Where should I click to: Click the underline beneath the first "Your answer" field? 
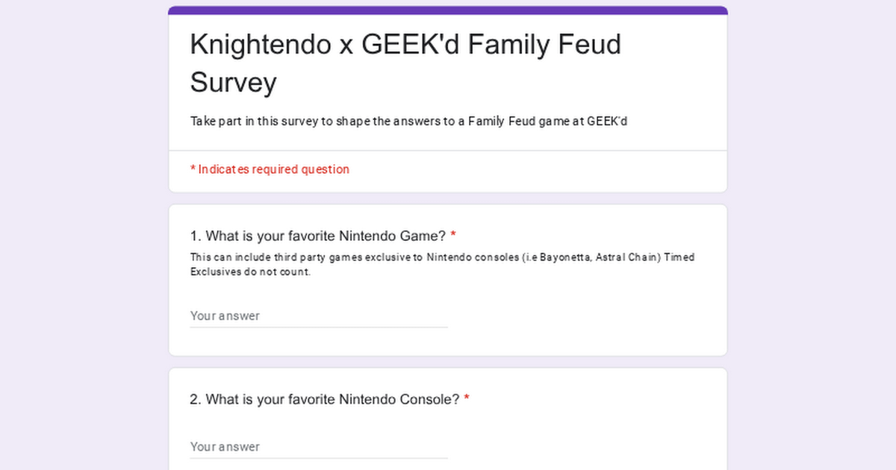[318, 327]
